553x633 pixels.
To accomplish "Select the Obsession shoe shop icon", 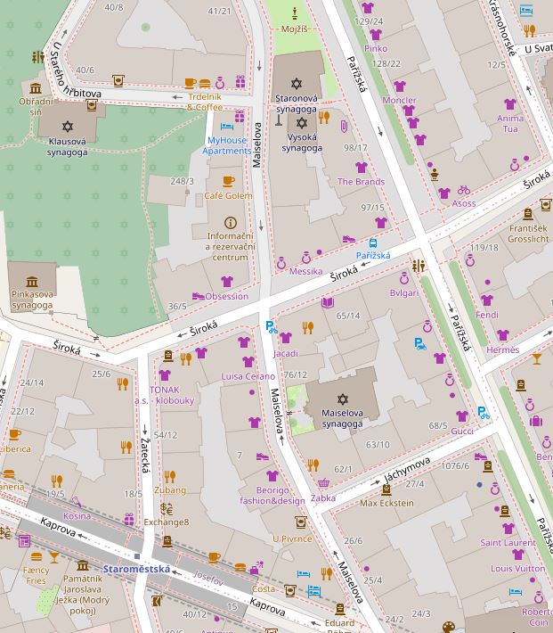I will 198,296.
